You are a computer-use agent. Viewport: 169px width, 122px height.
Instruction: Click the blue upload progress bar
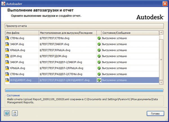[x=84, y=90]
